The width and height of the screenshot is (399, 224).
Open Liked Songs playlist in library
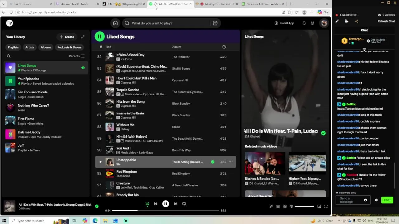(46, 68)
